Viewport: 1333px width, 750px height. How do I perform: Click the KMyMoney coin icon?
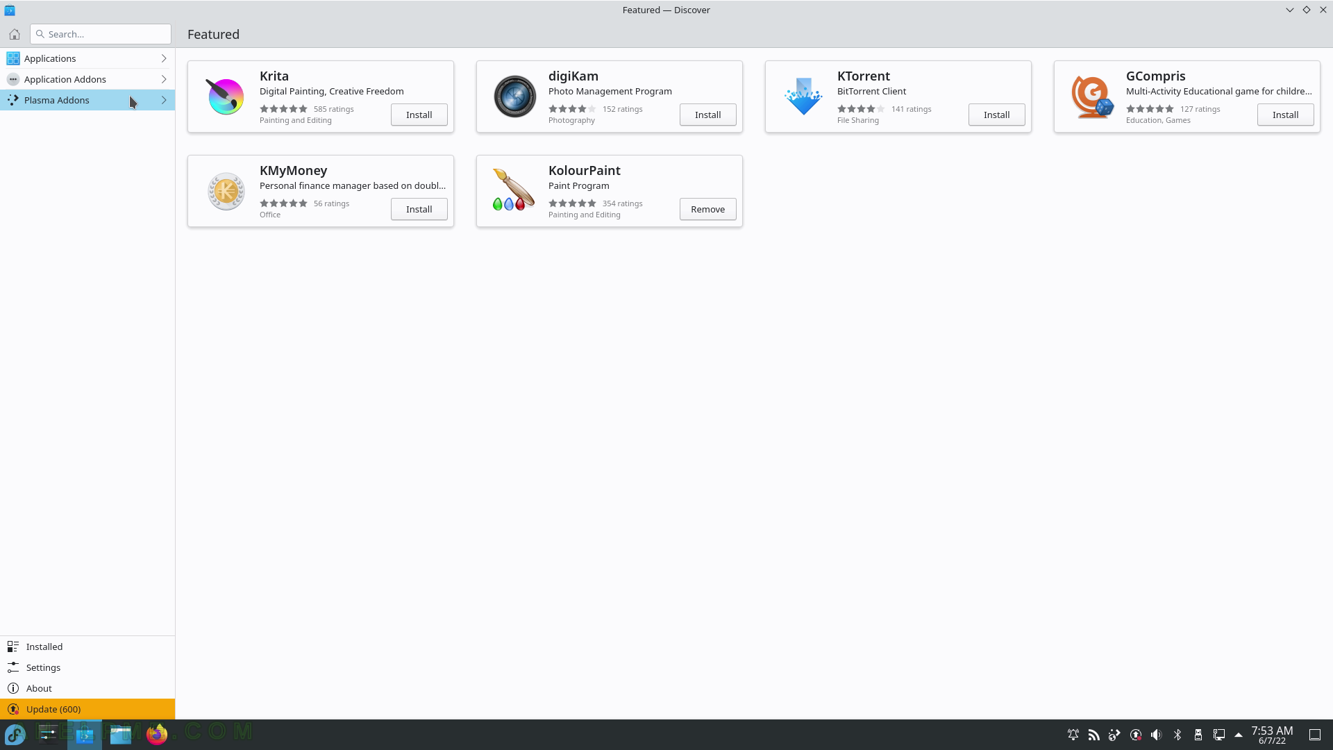[x=226, y=191]
